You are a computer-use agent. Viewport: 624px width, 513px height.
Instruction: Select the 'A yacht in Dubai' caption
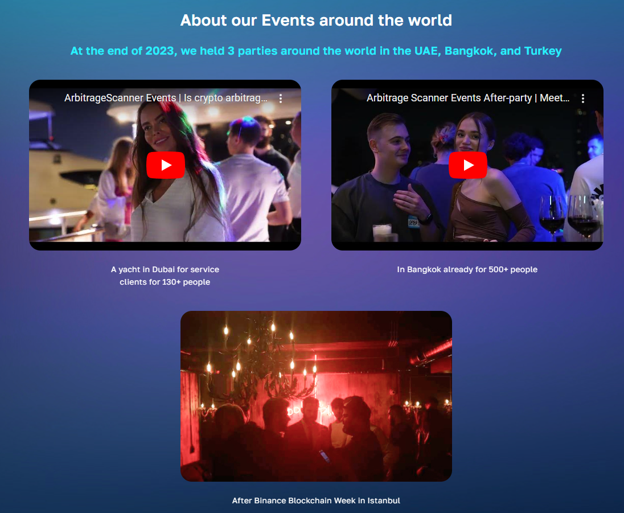165,276
